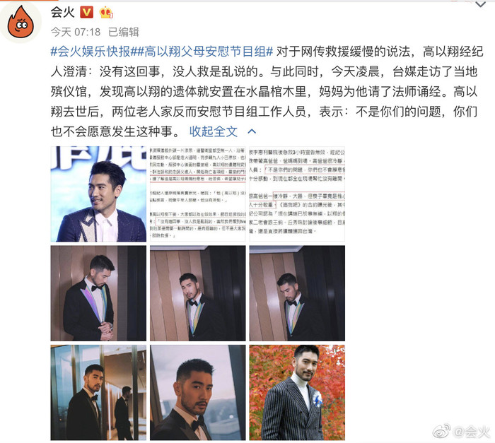This screenshot has width=495, height=443.
Task: Open the 会火 username profile link
Action: (62, 12)
